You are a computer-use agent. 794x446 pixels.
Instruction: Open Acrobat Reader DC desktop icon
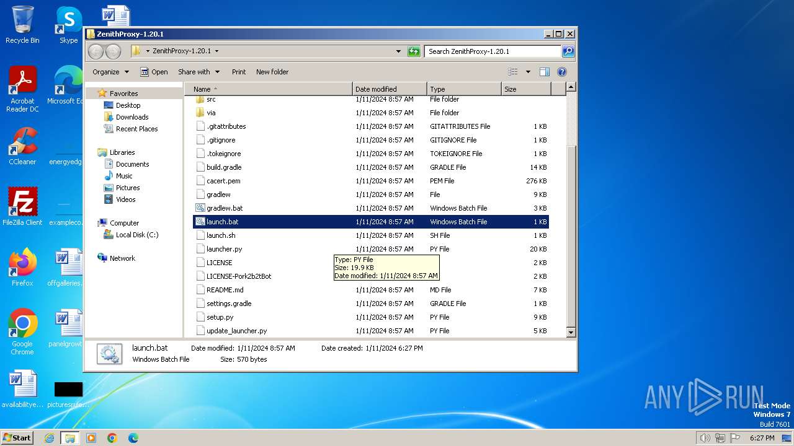pyautogui.click(x=22, y=90)
